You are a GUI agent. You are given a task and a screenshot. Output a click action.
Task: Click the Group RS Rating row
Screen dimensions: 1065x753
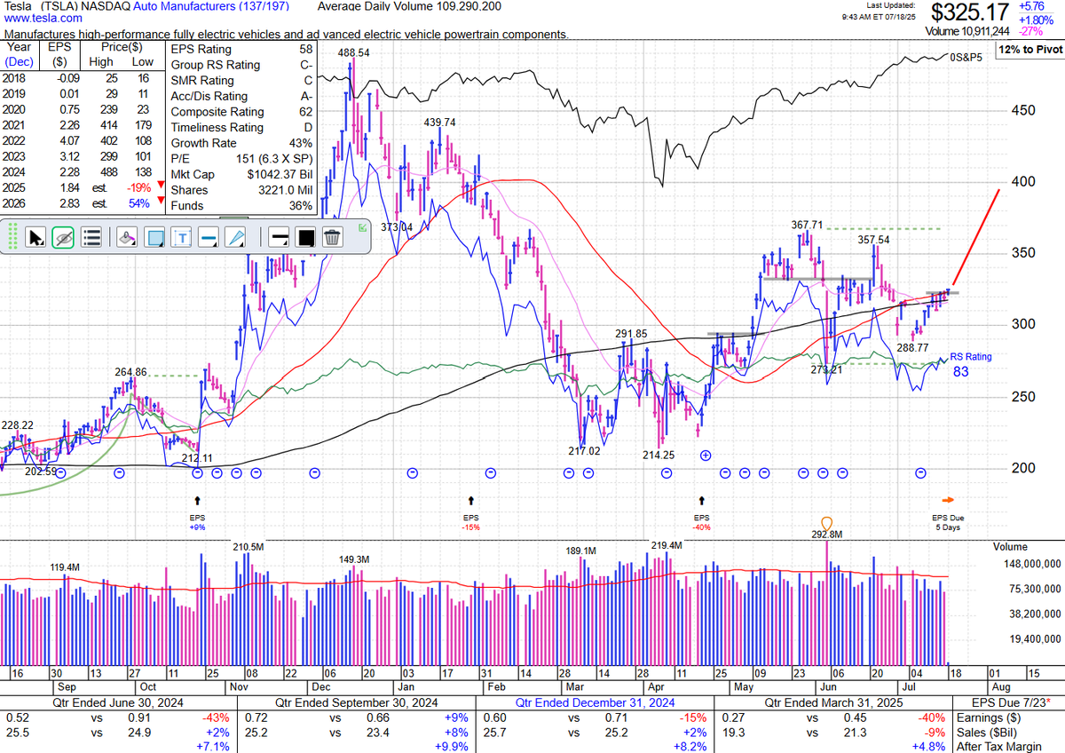click(241, 65)
